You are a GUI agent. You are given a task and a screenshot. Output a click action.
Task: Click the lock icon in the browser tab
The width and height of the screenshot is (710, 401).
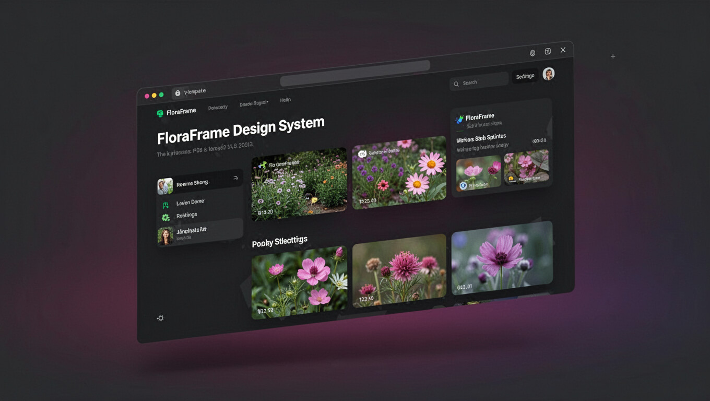point(177,93)
